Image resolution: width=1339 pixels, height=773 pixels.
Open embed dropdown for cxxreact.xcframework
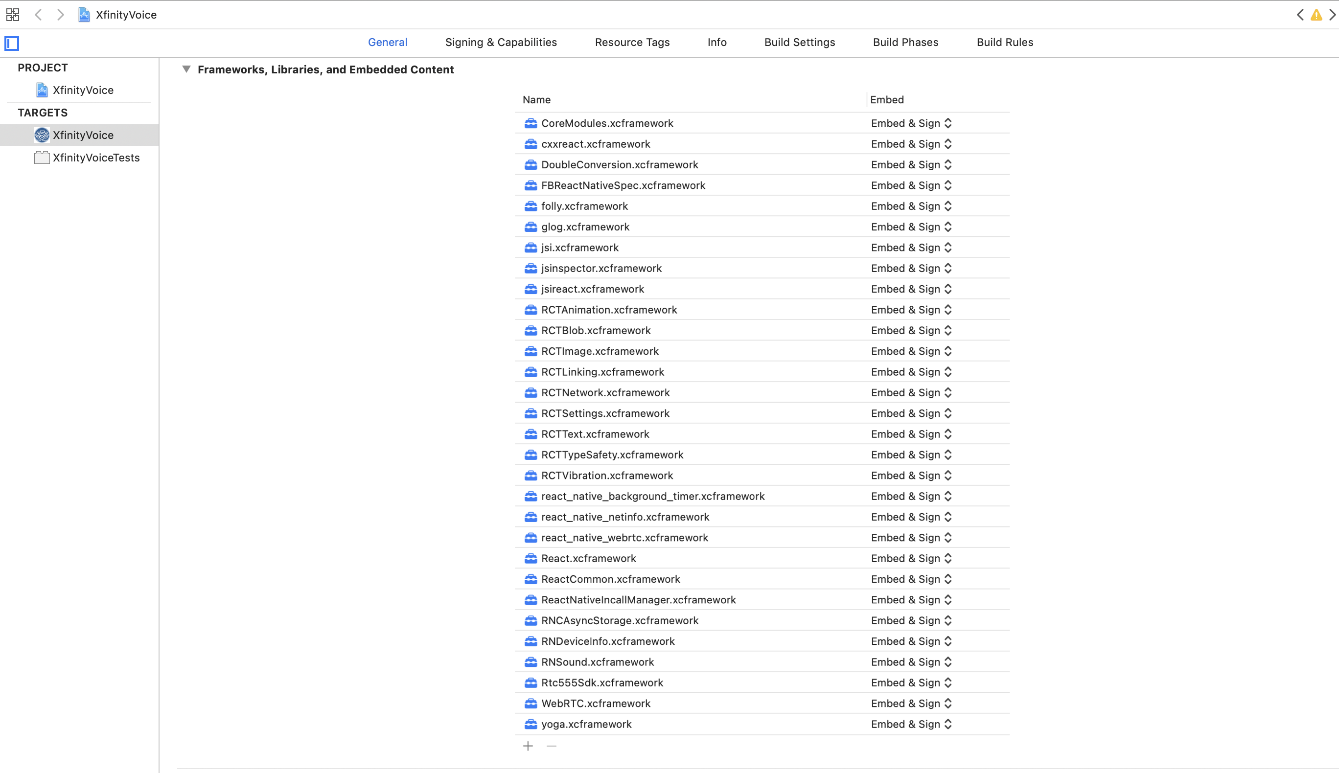(911, 144)
